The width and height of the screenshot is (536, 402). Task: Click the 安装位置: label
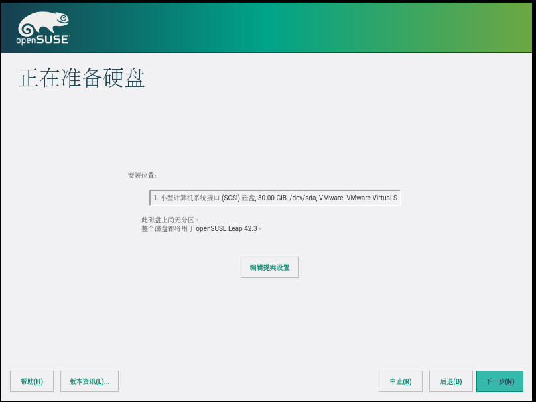pos(142,176)
